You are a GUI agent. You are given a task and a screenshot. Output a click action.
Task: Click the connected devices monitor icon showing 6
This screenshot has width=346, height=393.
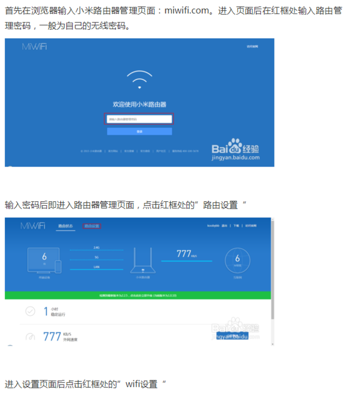(x=44, y=261)
